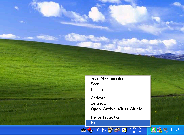Image resolution: width=184 pixels, height=135 pixels.
Task: Click the 11:46 system clock
Action: [175, 130]
